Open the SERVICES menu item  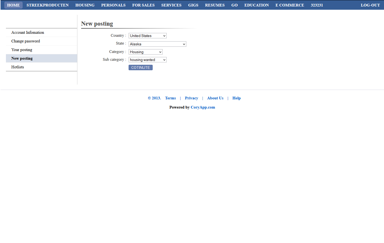pyautogui.click(x=171, y=5)
